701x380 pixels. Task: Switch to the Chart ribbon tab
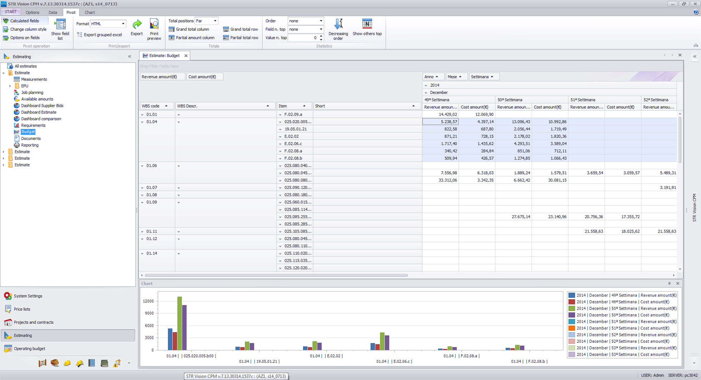point(90,12)
